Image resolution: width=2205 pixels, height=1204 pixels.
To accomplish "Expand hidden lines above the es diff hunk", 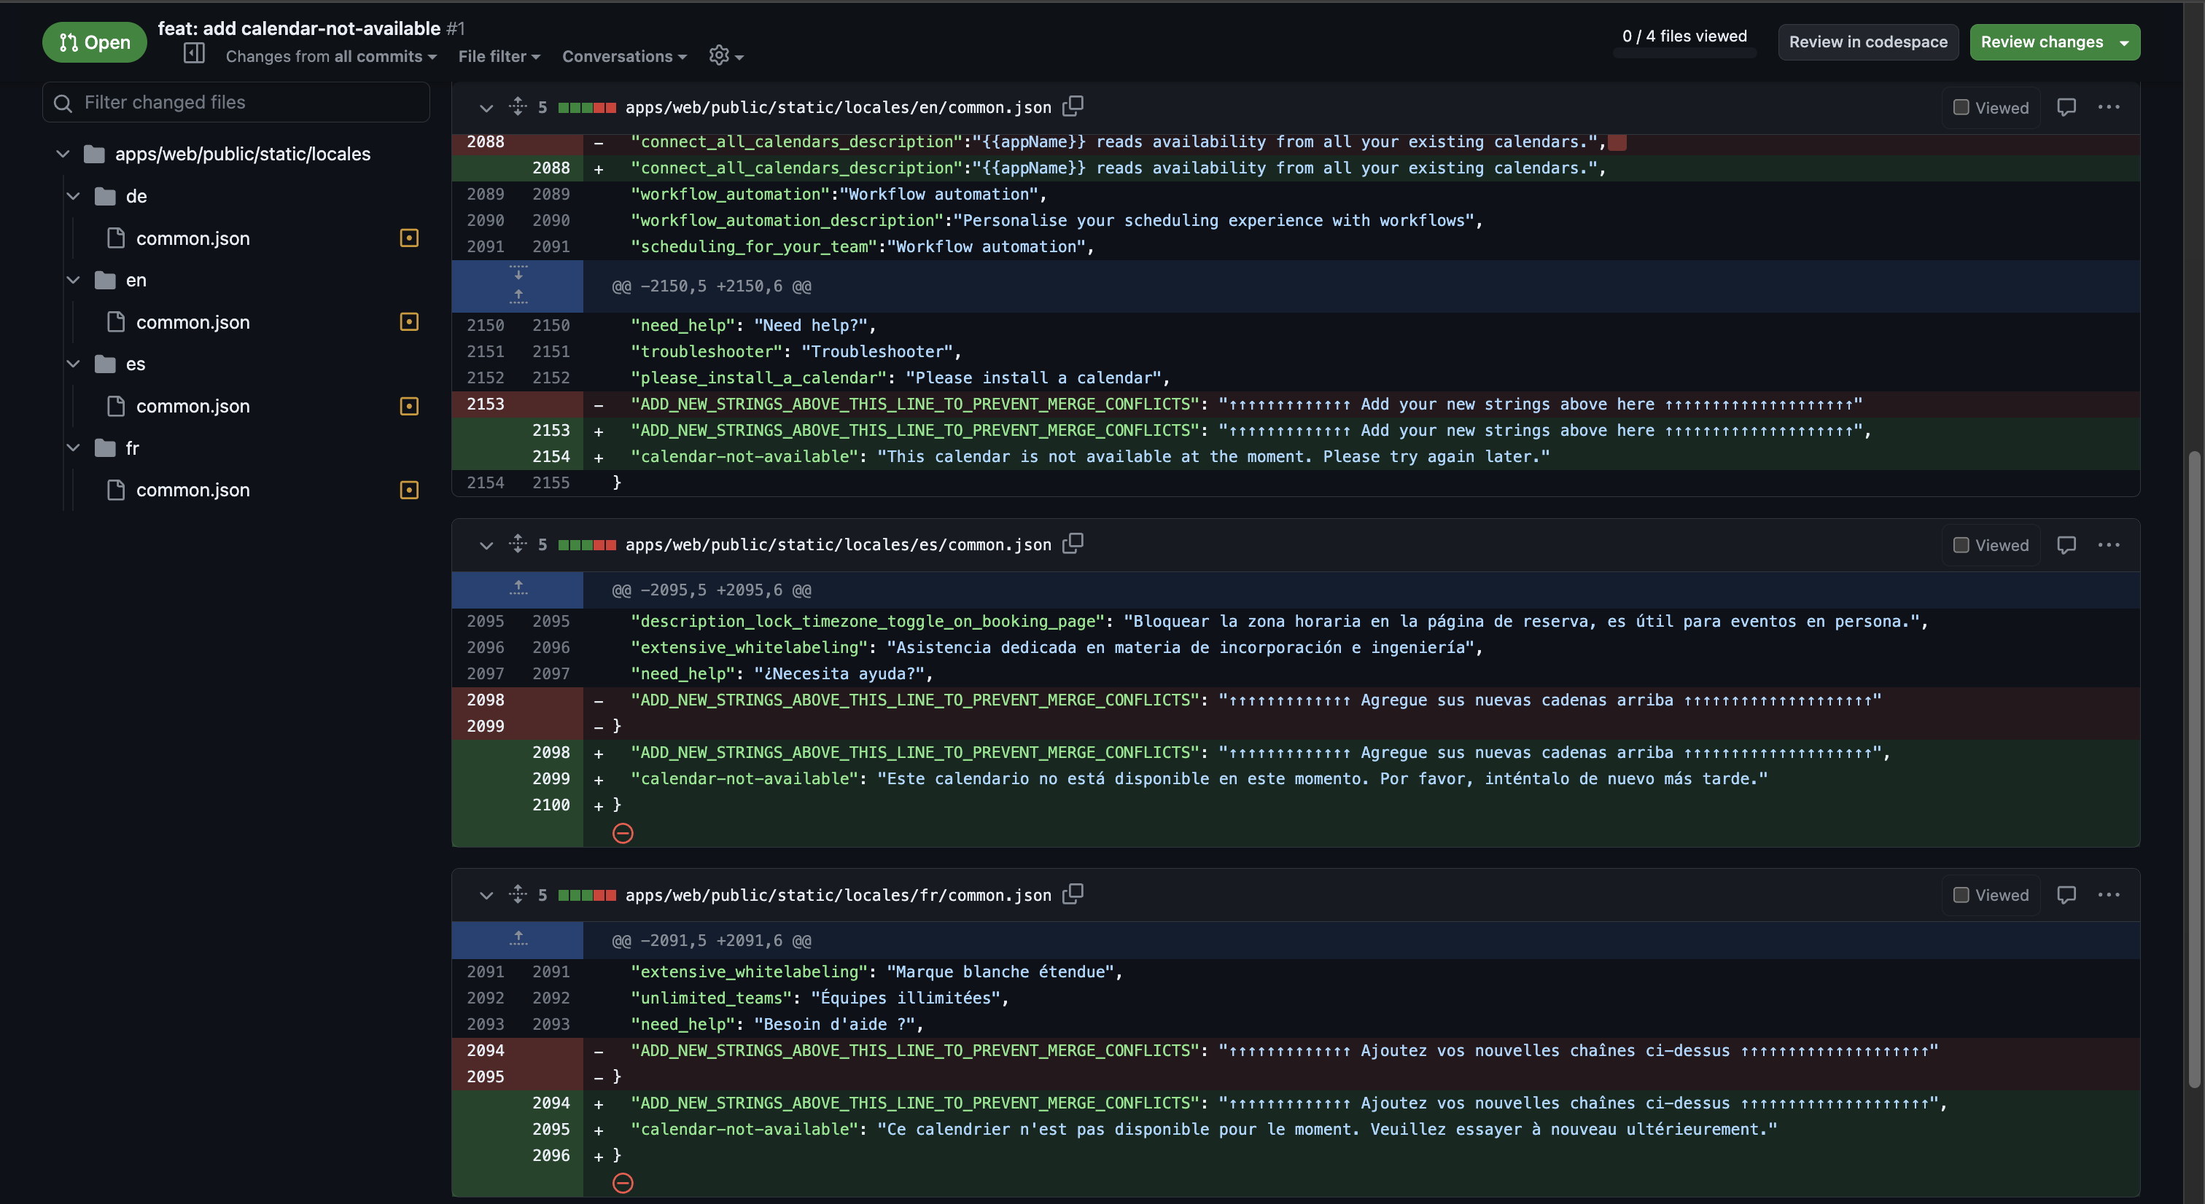I will 517,589.
